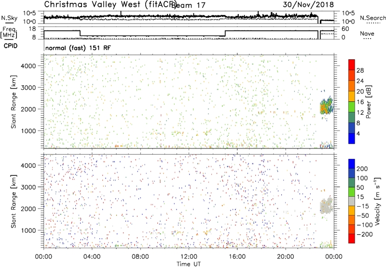Click the 'Nave' legend label
Screen dimensions: 386x267
(x=367, y=34)
